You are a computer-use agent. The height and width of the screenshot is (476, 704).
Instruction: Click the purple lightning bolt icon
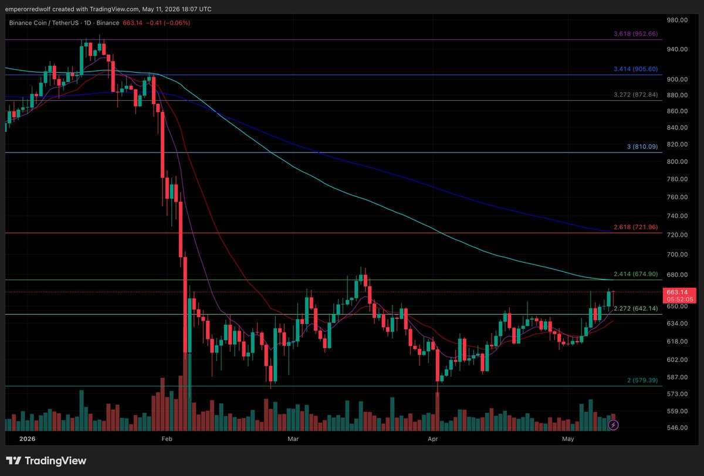(613, 424)
